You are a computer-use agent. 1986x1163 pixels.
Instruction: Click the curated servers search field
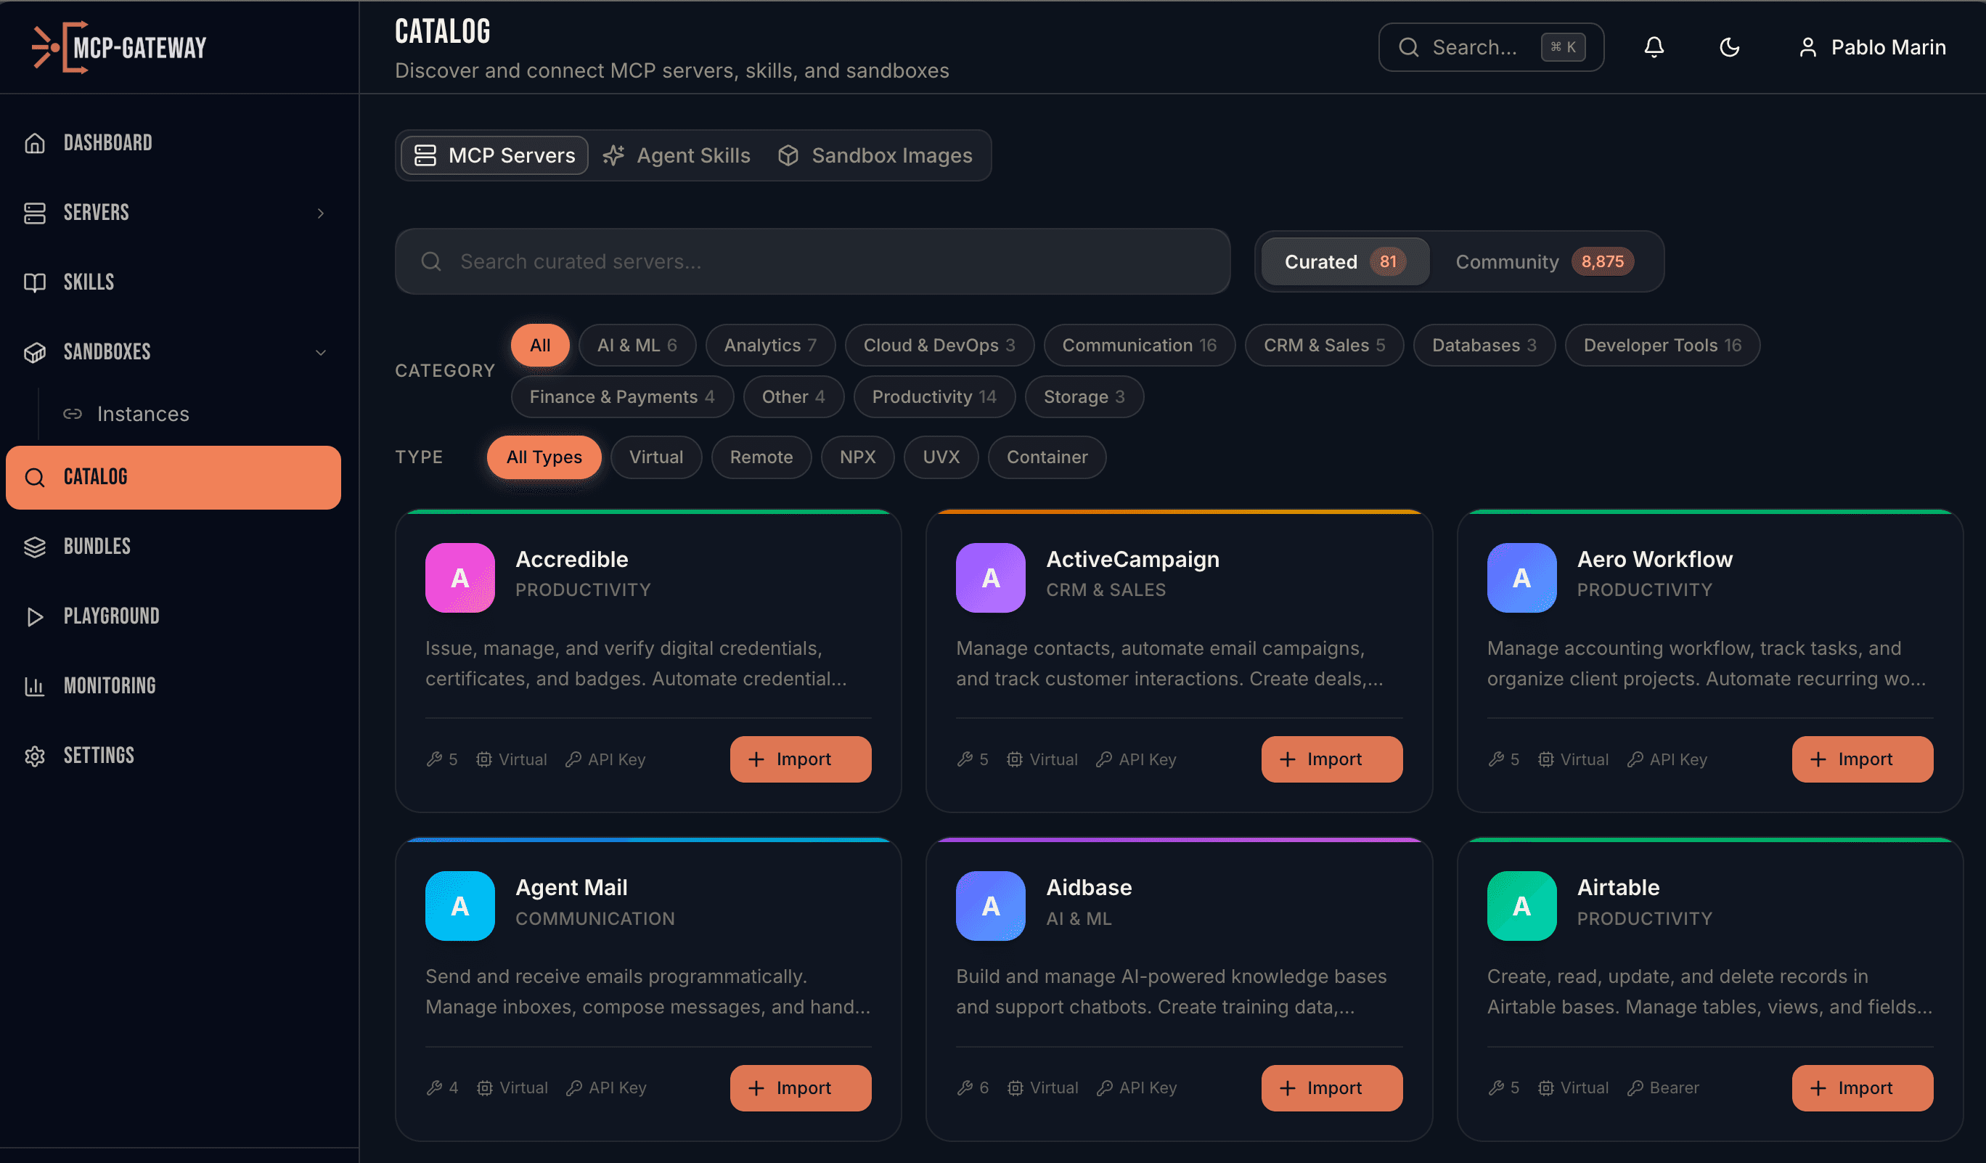click(812, 261)
